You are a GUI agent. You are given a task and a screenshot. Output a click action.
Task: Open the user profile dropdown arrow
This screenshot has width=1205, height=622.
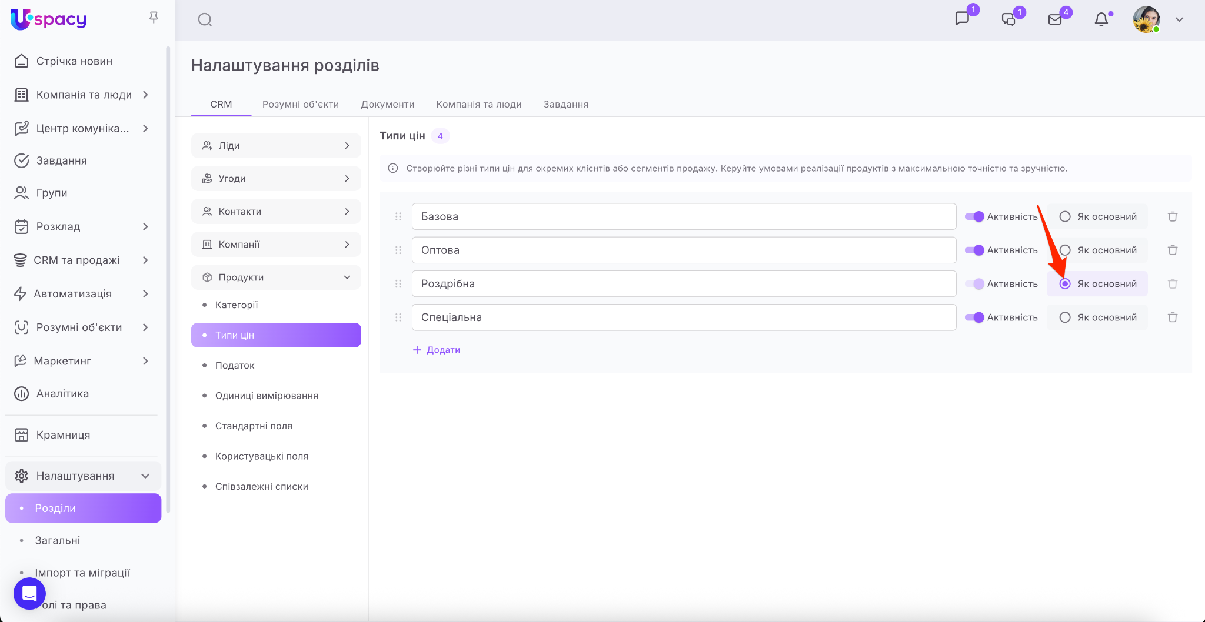click(x=1179, y=19)
